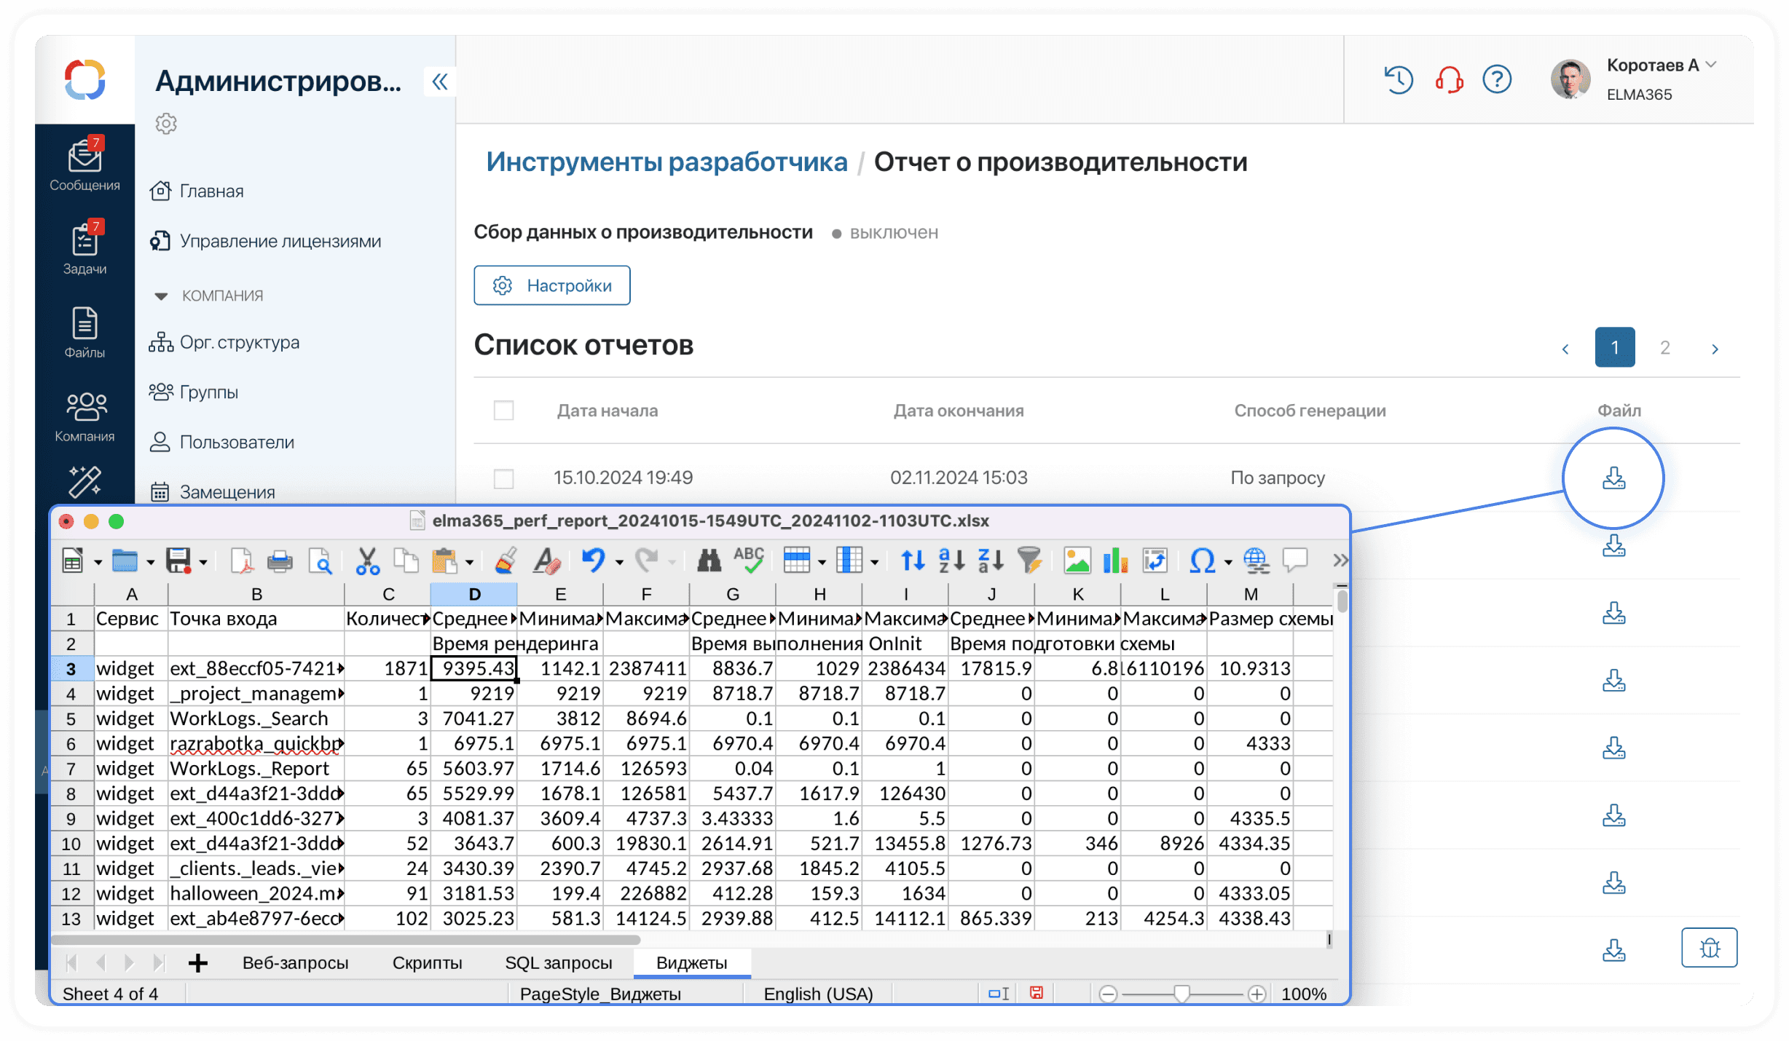Click cell D3 containing value 9395.43
This screenshot has width=1789, height=1041.
pos(473,668)
